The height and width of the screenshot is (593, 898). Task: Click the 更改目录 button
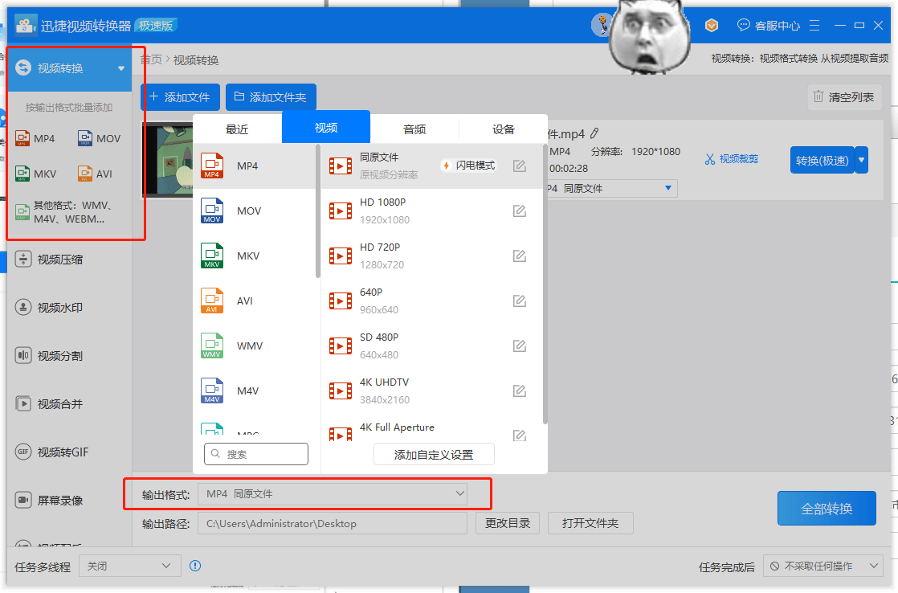tap(508, 523)
